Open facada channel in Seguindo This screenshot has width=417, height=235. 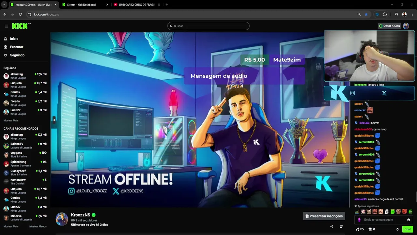[25, 103]
